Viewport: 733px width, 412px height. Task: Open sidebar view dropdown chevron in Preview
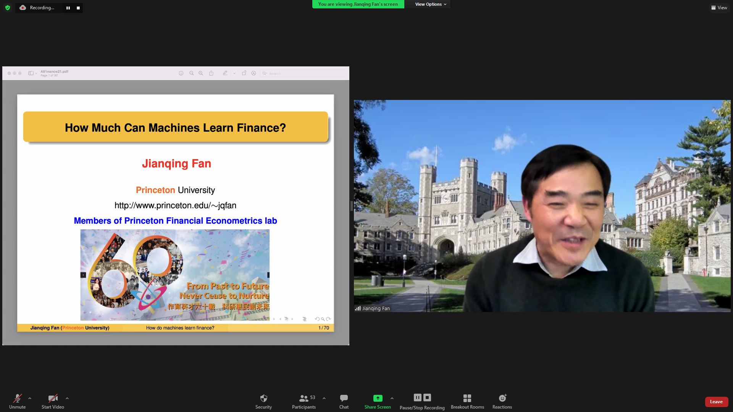click(x=36, y=73)
